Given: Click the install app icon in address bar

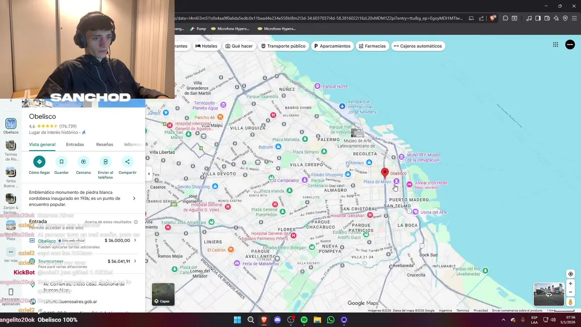Looking at the screenshot, I should (x=471, y=18).
